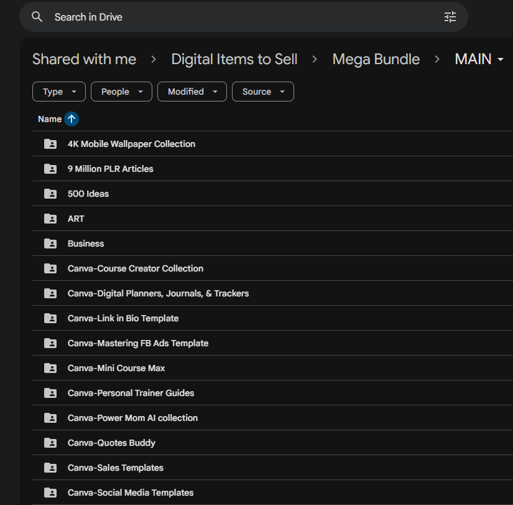The image size is (513, 505).
Task: Focus the Search in Drive field
Action: coord(244,17)
